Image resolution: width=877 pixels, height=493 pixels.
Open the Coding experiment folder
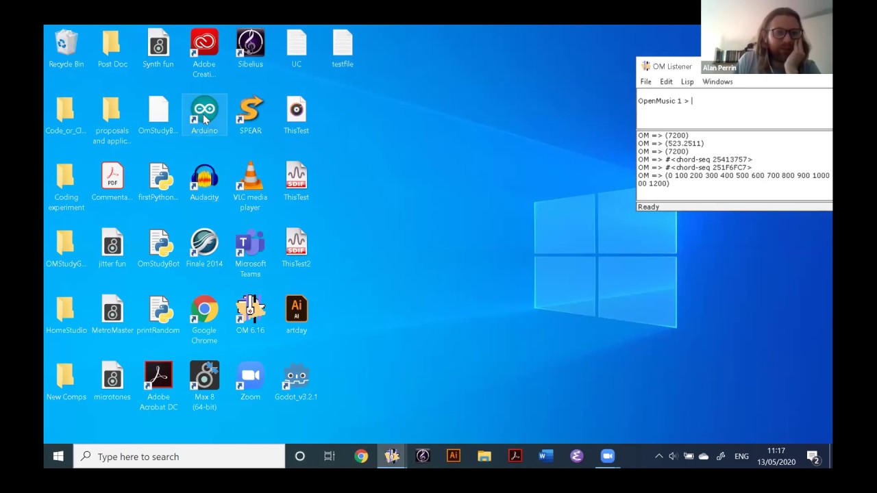pos(66,186)
